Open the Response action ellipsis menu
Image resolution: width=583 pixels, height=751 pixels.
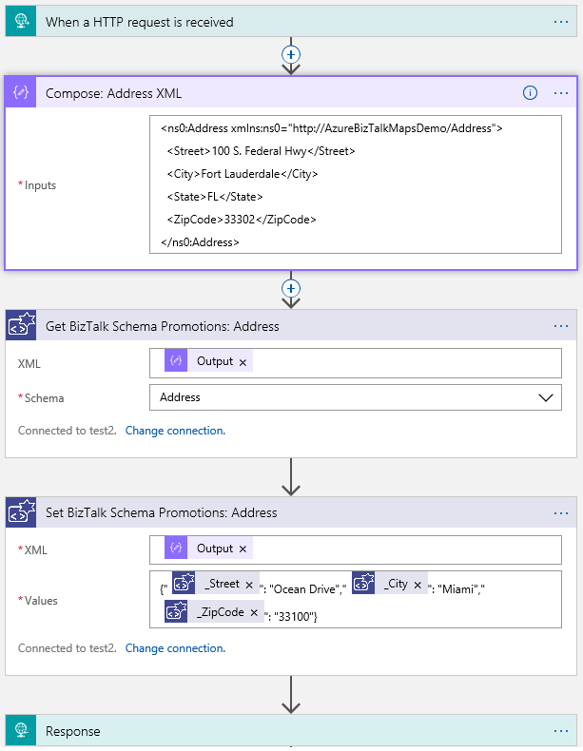[560, 731]
